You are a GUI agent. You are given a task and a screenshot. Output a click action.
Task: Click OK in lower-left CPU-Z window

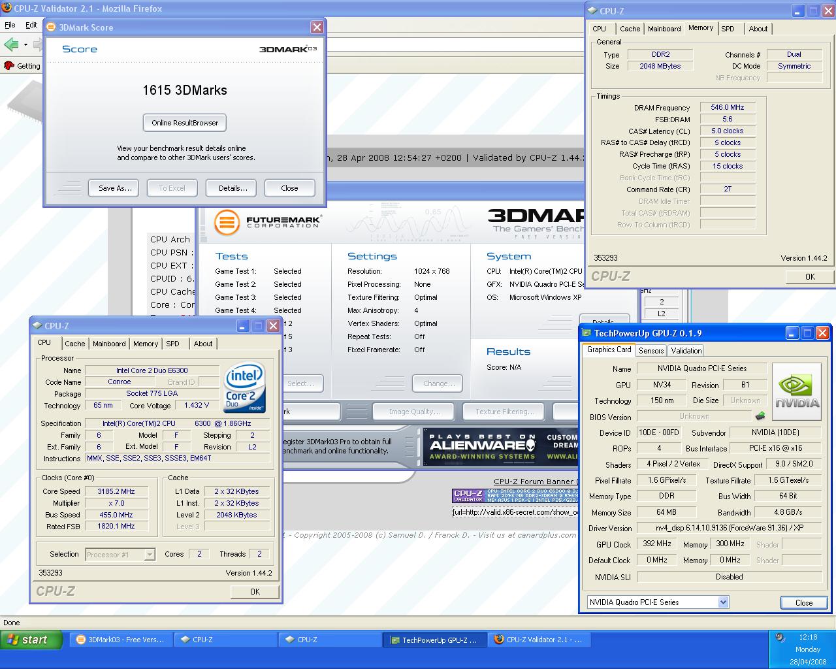point(255,591)
